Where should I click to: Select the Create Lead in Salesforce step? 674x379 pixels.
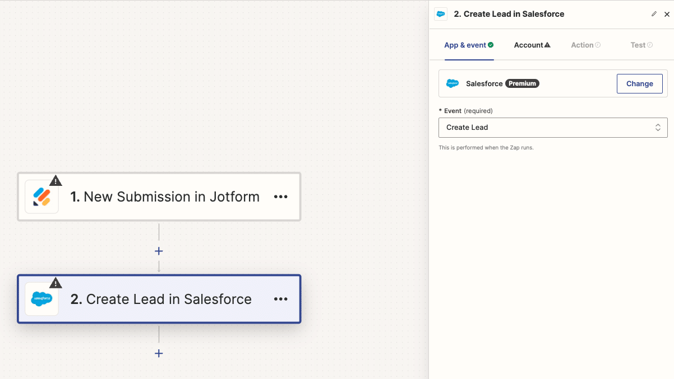click(159, 299)
